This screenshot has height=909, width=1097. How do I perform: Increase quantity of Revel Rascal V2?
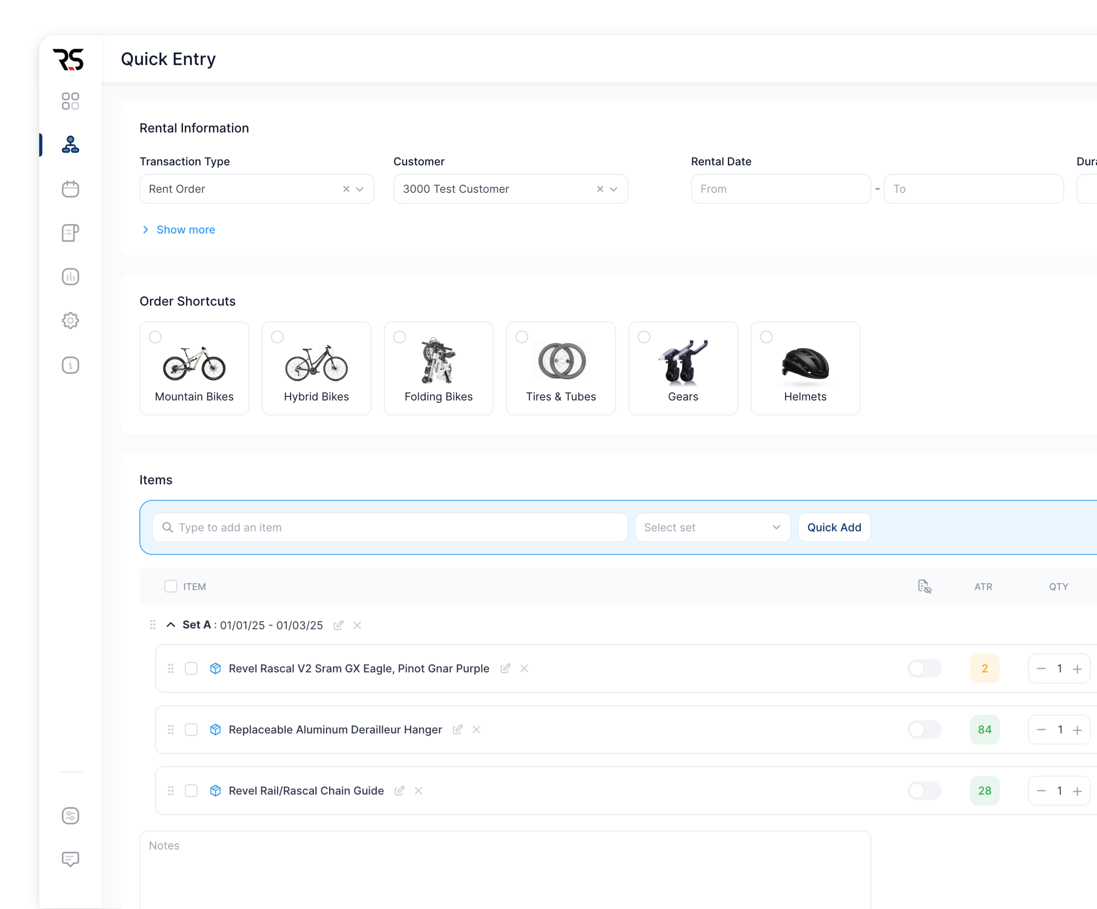[1077, 669]
